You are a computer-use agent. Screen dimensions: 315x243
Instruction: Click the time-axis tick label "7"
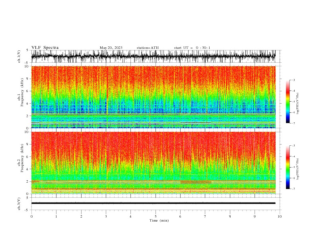[205, 216]
